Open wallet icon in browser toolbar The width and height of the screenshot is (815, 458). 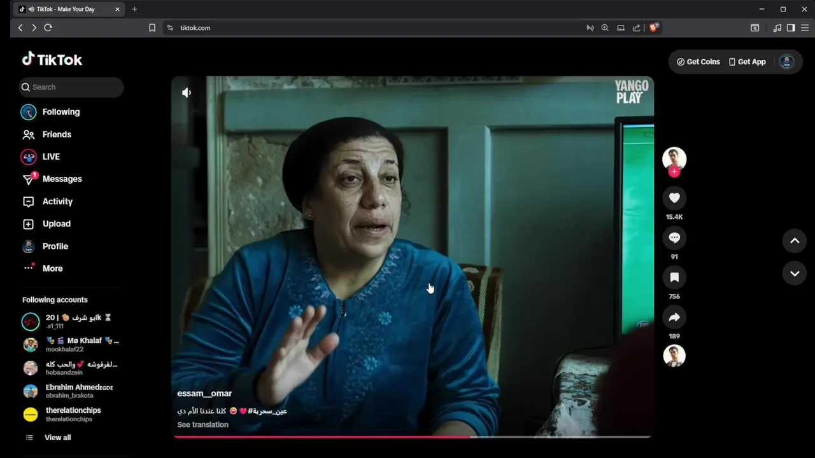pyautogui.click(x=755, y=28)
